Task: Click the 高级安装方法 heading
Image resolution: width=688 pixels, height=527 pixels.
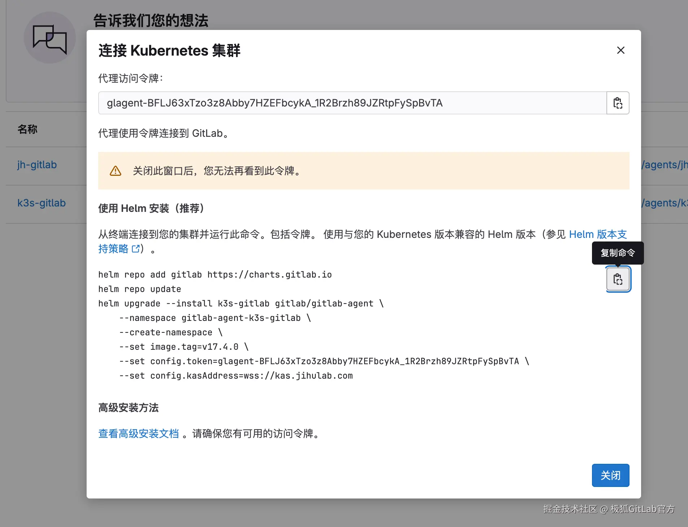Action: (129, 408)
